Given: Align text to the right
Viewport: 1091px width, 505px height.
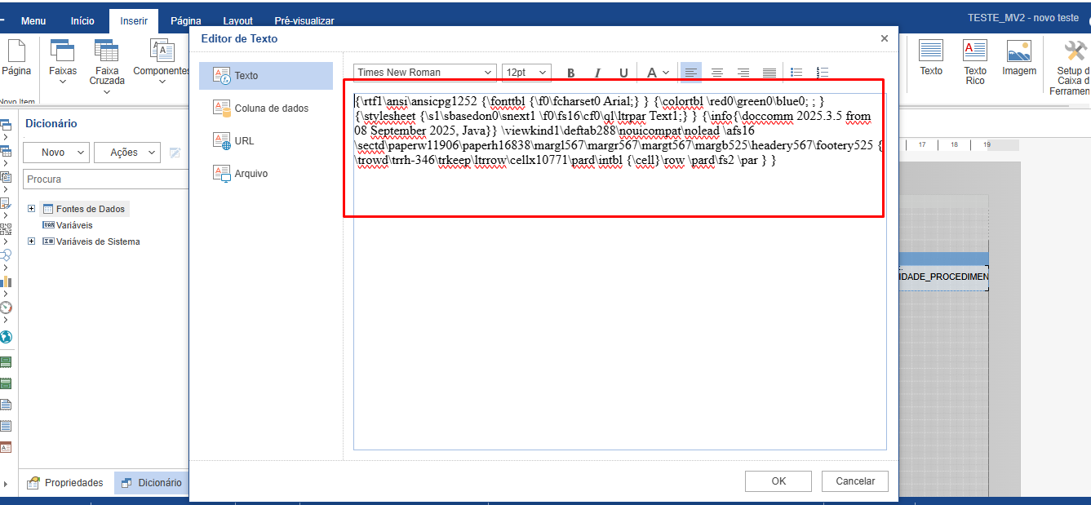Looking at the screenshot, I should pyautogui.click(x=743, y=73).
